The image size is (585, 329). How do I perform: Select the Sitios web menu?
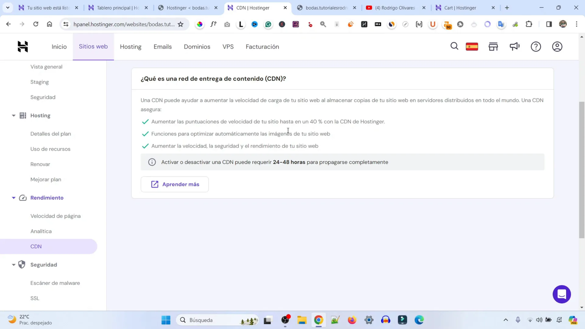coord(93,46)
